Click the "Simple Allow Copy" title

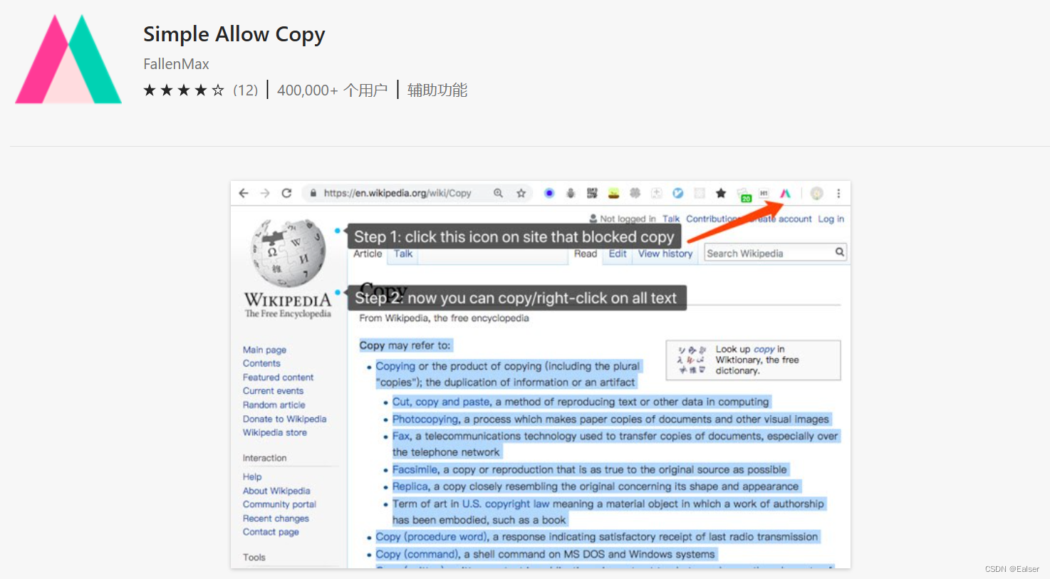tap(234, 34)
